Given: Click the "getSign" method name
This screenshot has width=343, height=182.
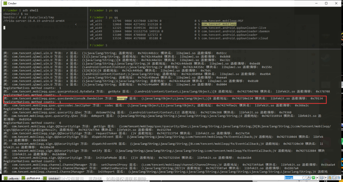Looking at the screenshot, I should (x=99, y=126).
